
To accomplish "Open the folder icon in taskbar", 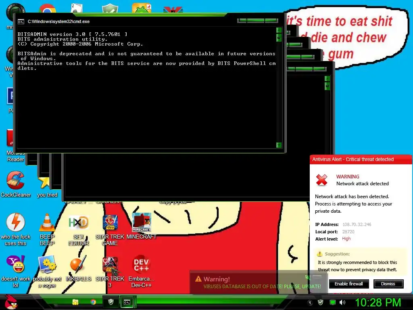I will 75,302.
